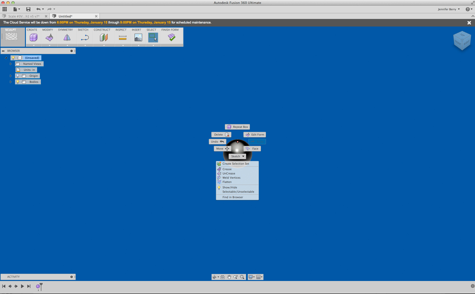The width and height of the screenshot is (475, 294).
Task: Choose Find in Browser from context menu
Action: point(237,197)
